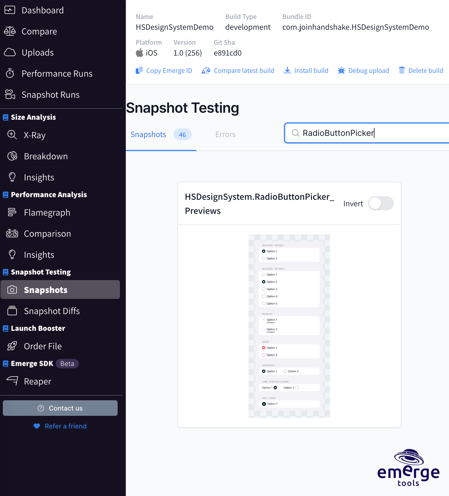
Task: Toggle Invert on the RadioButtonPicker preview
Action: (381, 203)
